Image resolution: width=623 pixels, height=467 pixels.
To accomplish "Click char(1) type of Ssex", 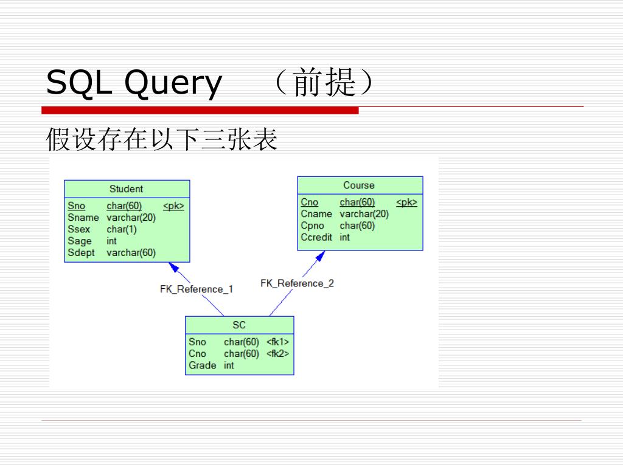I will point(122,229).
